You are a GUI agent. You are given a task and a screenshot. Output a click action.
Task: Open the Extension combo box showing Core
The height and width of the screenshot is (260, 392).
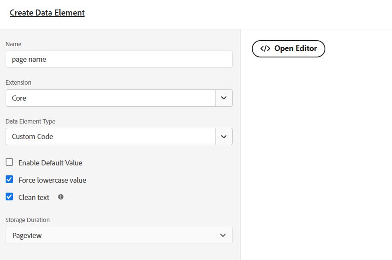[x=110, y=98]
